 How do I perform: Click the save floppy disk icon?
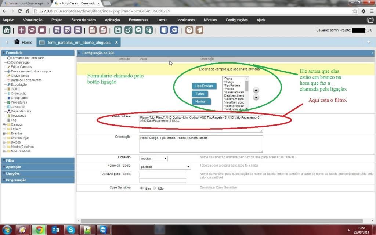118,30
